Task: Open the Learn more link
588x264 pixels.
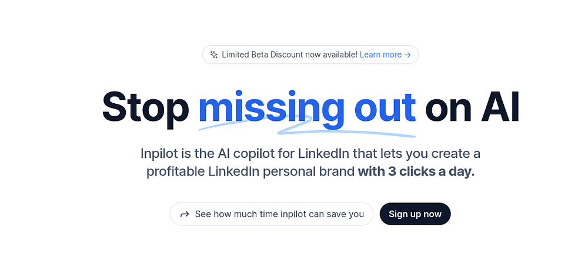Action: [x=380, y=55]
